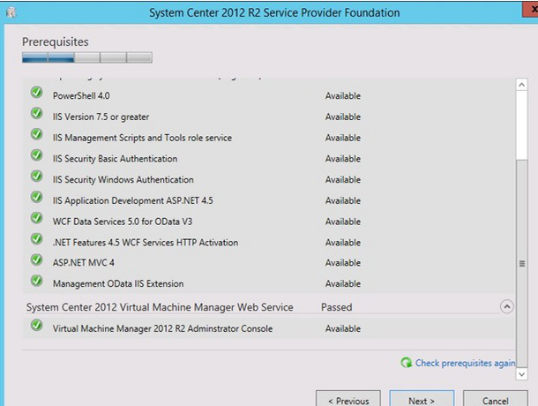Click the scrollbar down arrow
The image size is (538, 406).
pos(521,374)
